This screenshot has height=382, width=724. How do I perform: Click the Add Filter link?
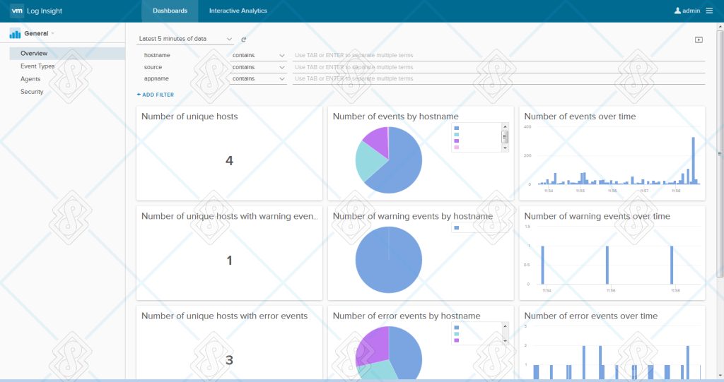point(156,95)
